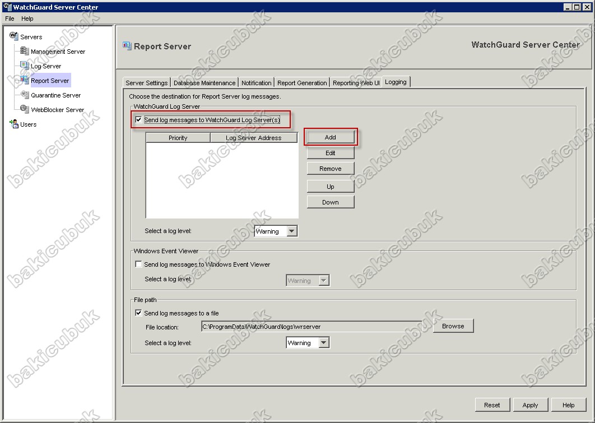595x423 pixels.
Task: Open the Help menu
Action: [x=27, y=18]
